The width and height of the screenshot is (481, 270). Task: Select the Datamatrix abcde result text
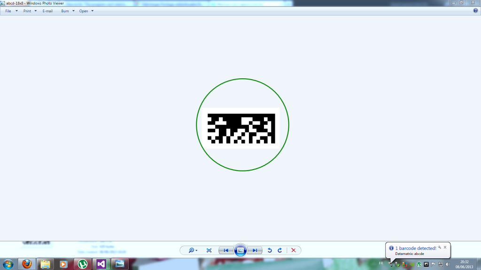tap(410, 253)
